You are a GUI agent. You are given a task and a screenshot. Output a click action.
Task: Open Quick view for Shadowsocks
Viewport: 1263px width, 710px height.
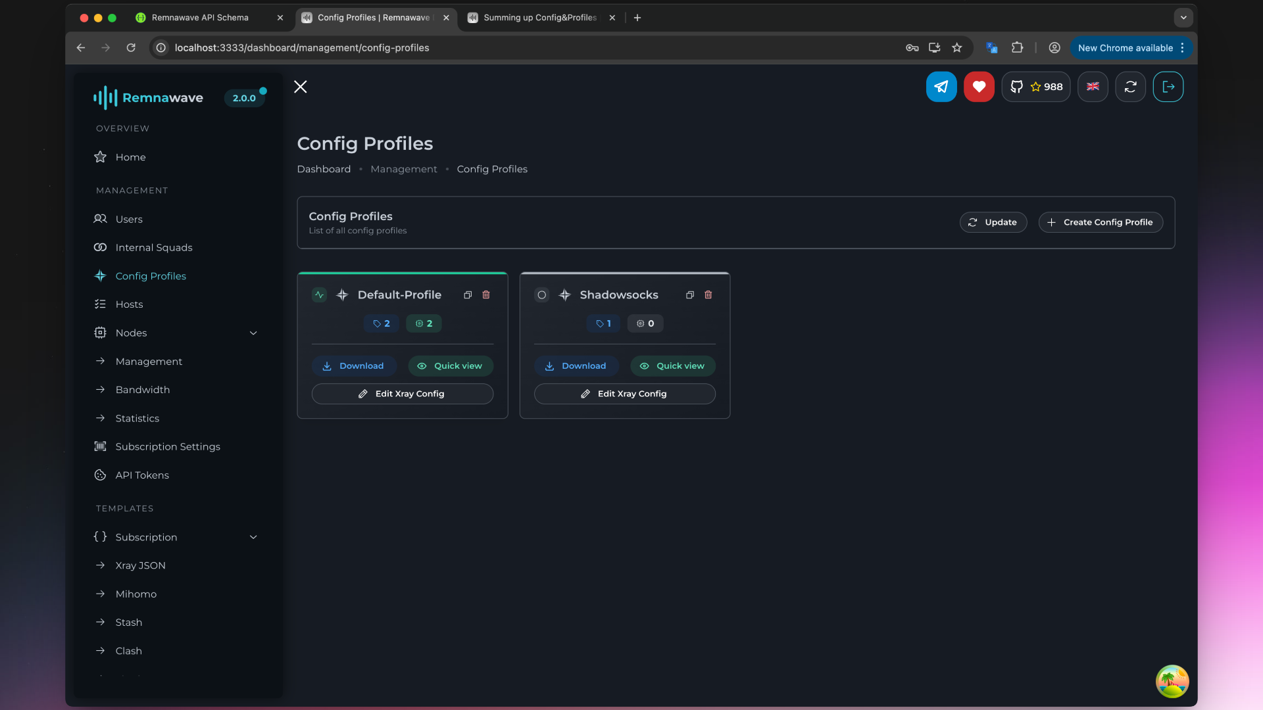pos(672,366)
